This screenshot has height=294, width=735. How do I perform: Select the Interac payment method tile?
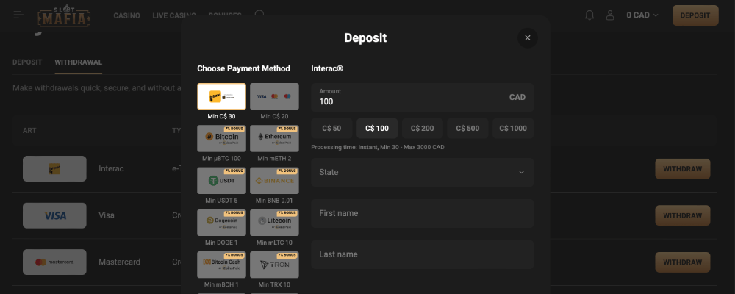tap(222, 96)
